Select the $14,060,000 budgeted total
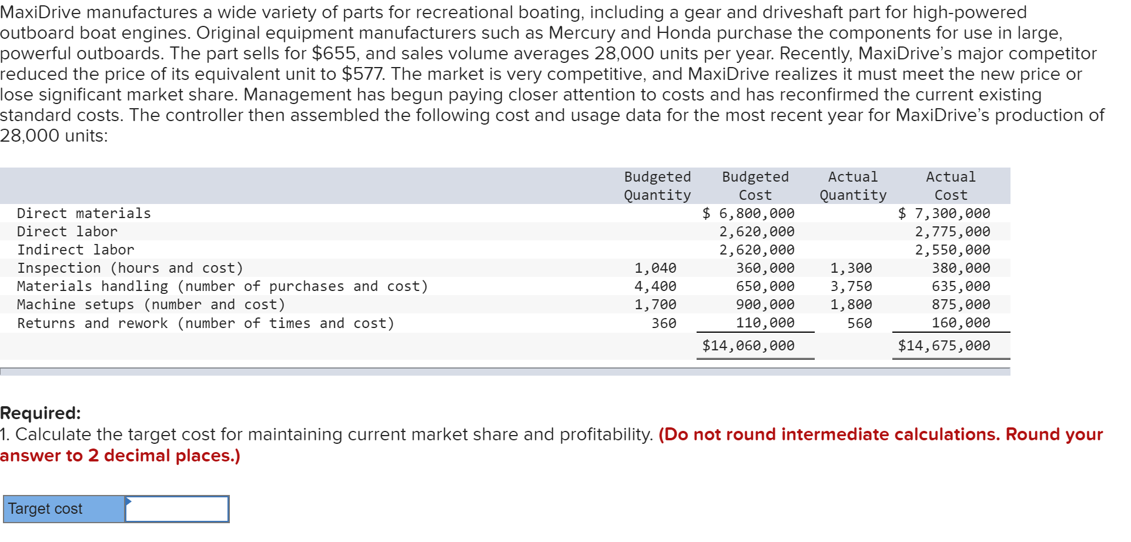1131x542 pixels. pos(748,346)
